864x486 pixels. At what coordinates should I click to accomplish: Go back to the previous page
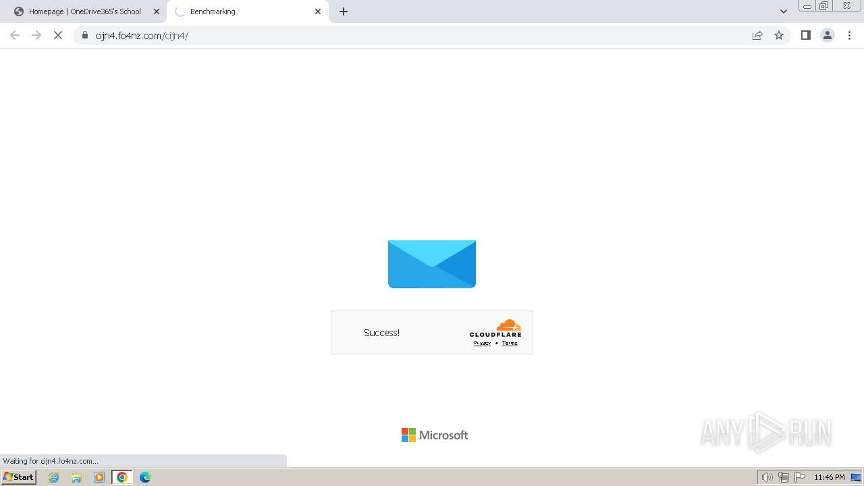click(x=15, y=35)
